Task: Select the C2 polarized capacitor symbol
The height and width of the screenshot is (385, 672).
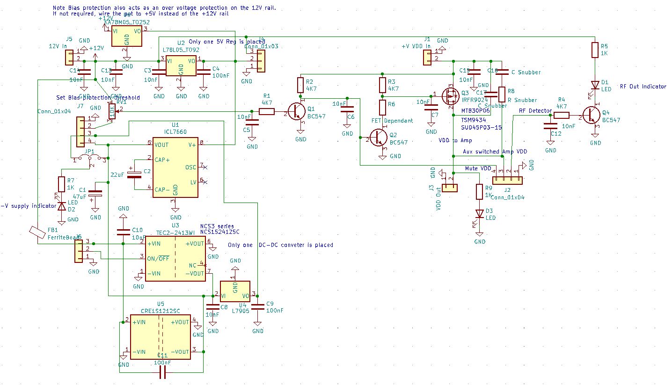Action: click(135, 174)
